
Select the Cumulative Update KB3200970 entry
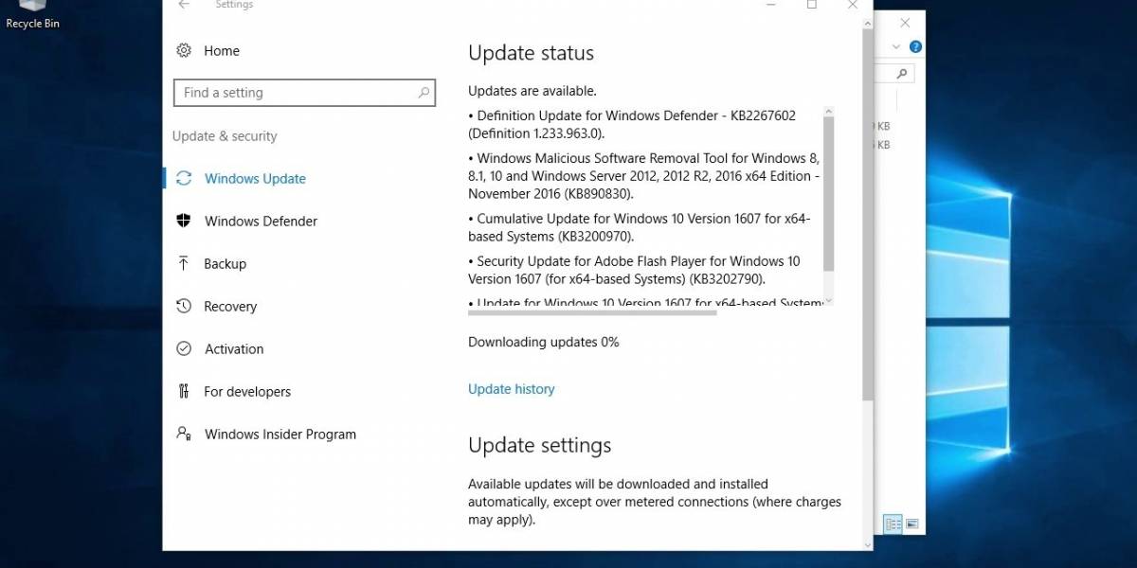(x=640, y=227)
